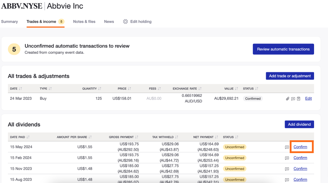Click Unconfirmed badge on 15 Nov 2023 row
Screen dimensions: 328x183
[x=235, y=169]
